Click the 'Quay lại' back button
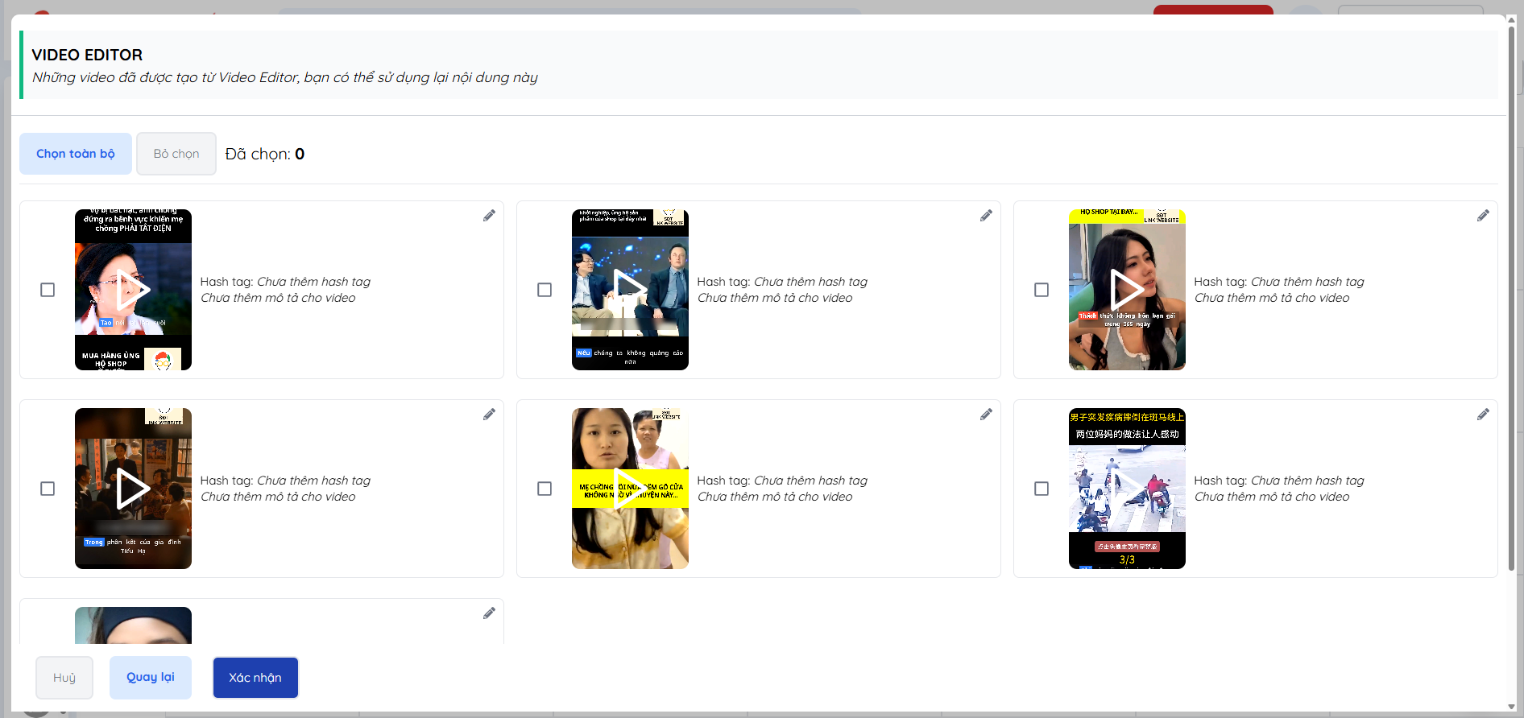1524x718 pixels. (x=151, y=678)
